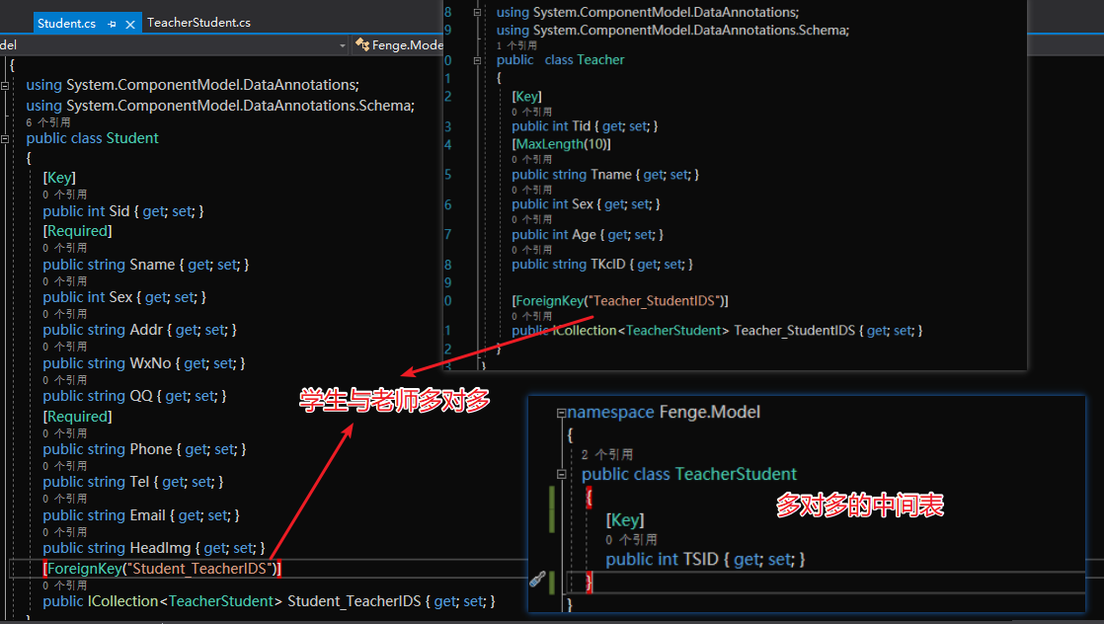Open the 0 个引用 CodeLens above Student_TeacherIDS
Image resolution: width=1104 pixels, height=624 pixels.
tap(65, 585)
